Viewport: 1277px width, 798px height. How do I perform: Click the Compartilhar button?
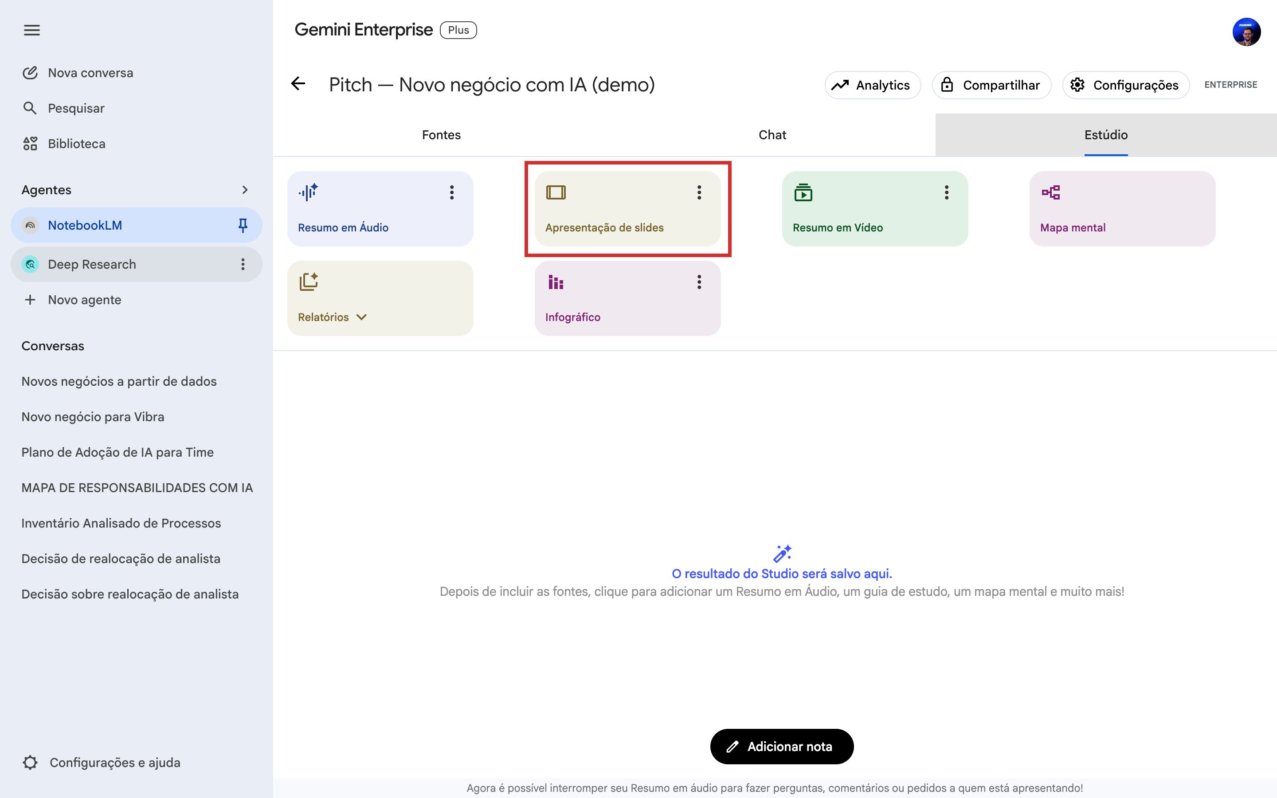(991, 85)
